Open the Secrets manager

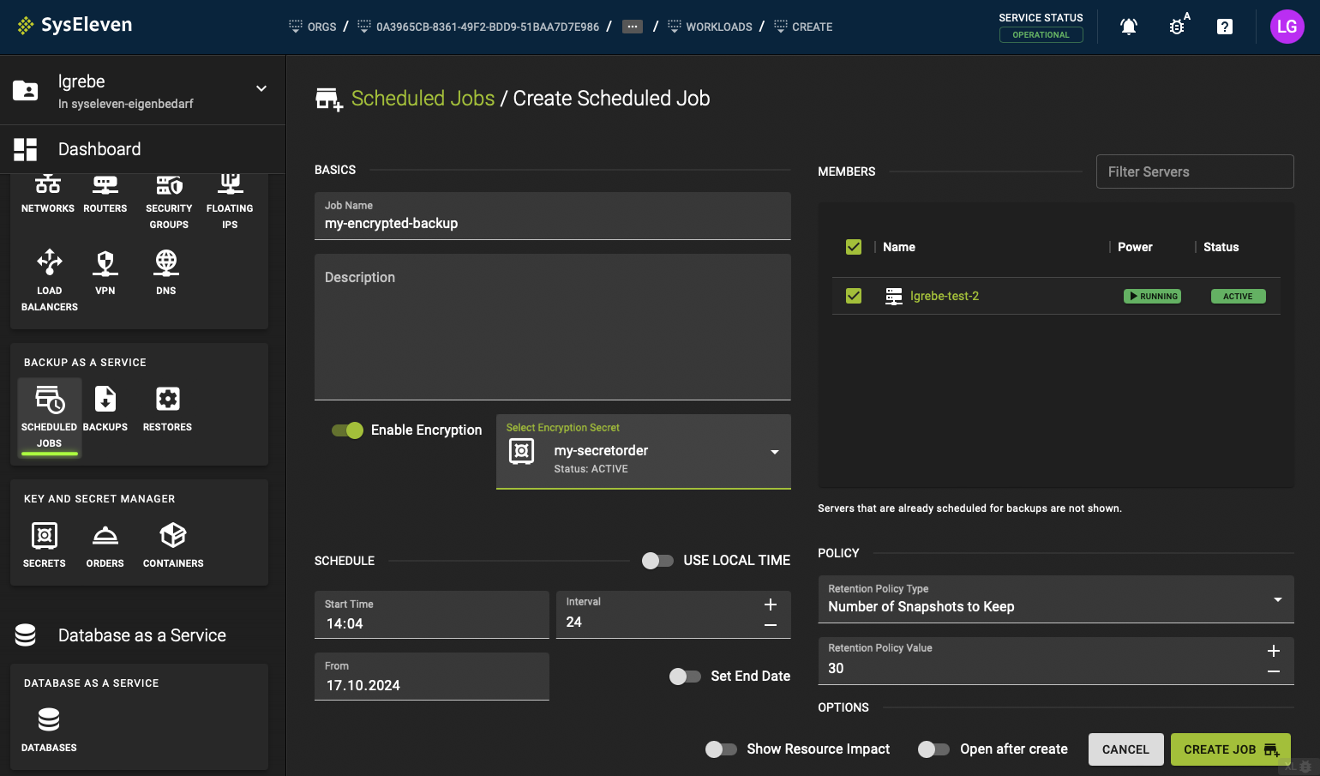coord(45,544)
